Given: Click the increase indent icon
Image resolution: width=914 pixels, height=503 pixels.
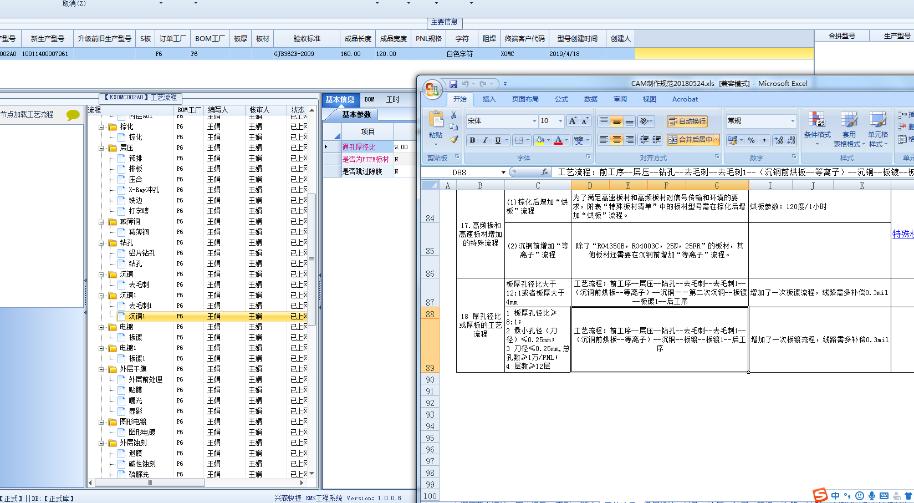Looking at the screenshot, I should pos(657,140).
